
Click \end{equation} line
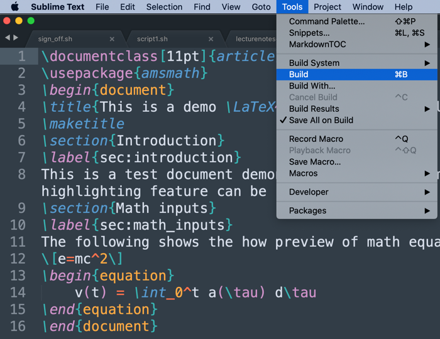[x=99, y=309]
